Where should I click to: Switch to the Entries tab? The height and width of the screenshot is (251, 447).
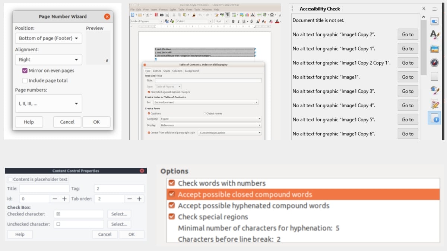(157, 71)
